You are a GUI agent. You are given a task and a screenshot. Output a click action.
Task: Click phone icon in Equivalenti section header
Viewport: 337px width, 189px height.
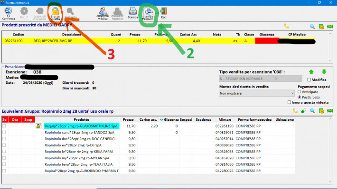(x=295, y=111)
